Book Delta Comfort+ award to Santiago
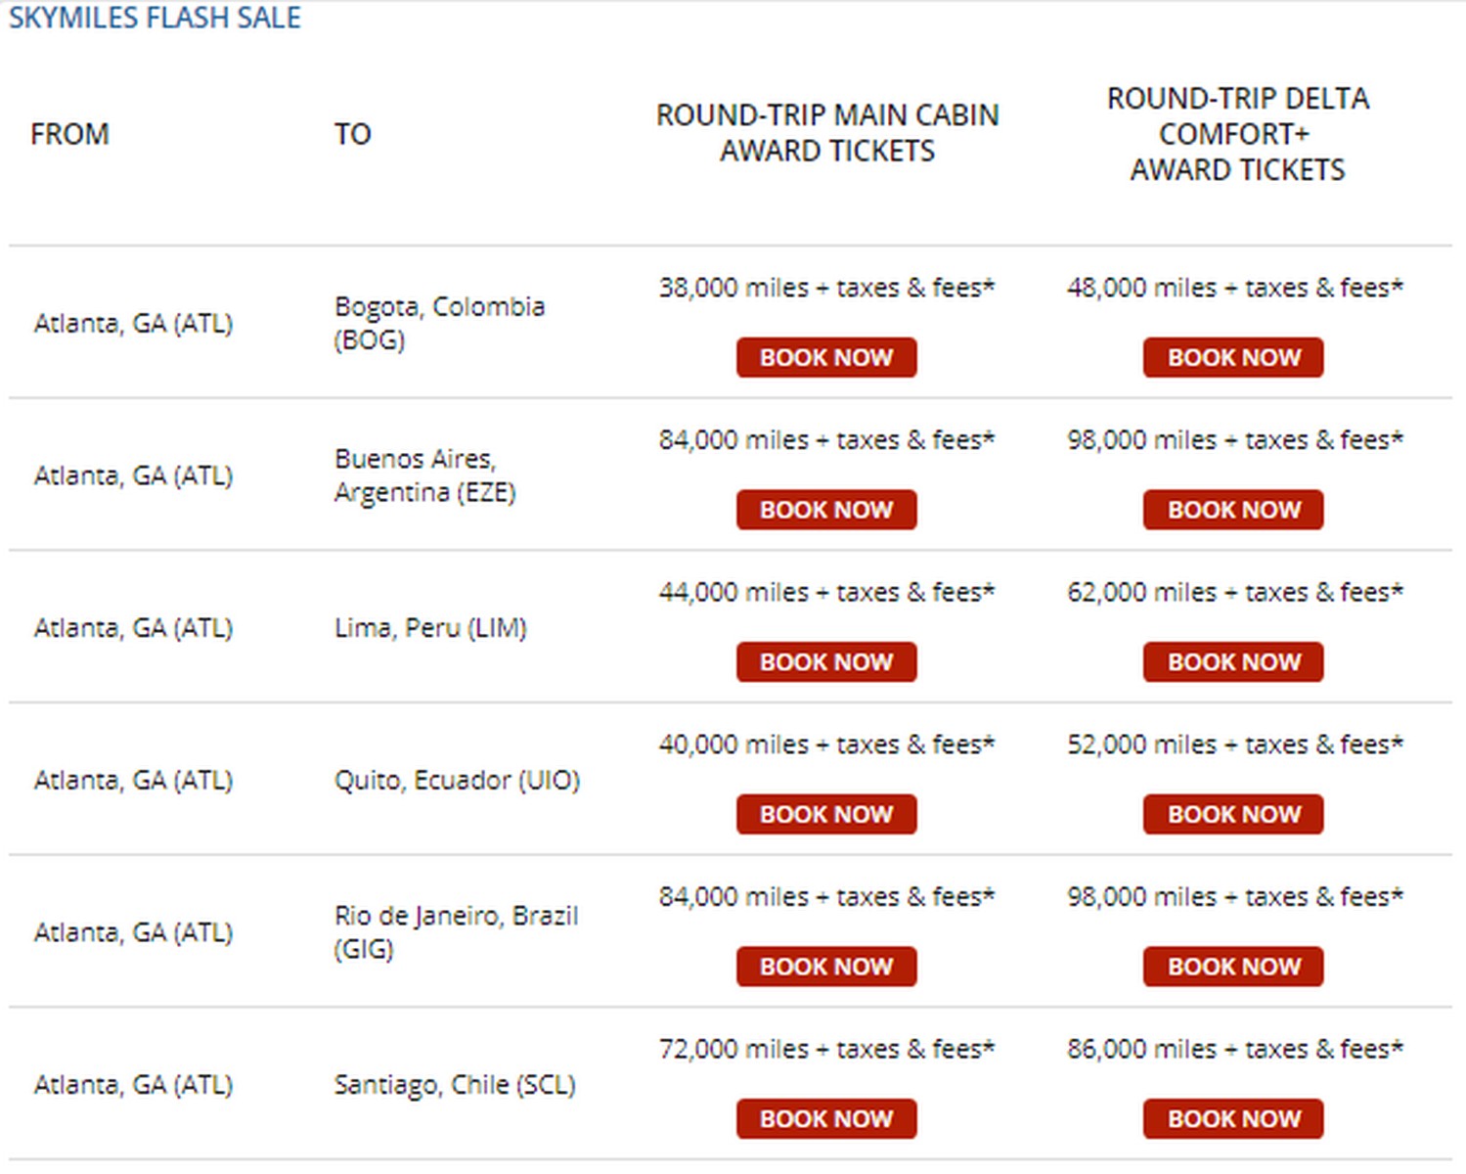Image resolution: width=1466 pixels, height=1174 pixels. point(1232,1118)
